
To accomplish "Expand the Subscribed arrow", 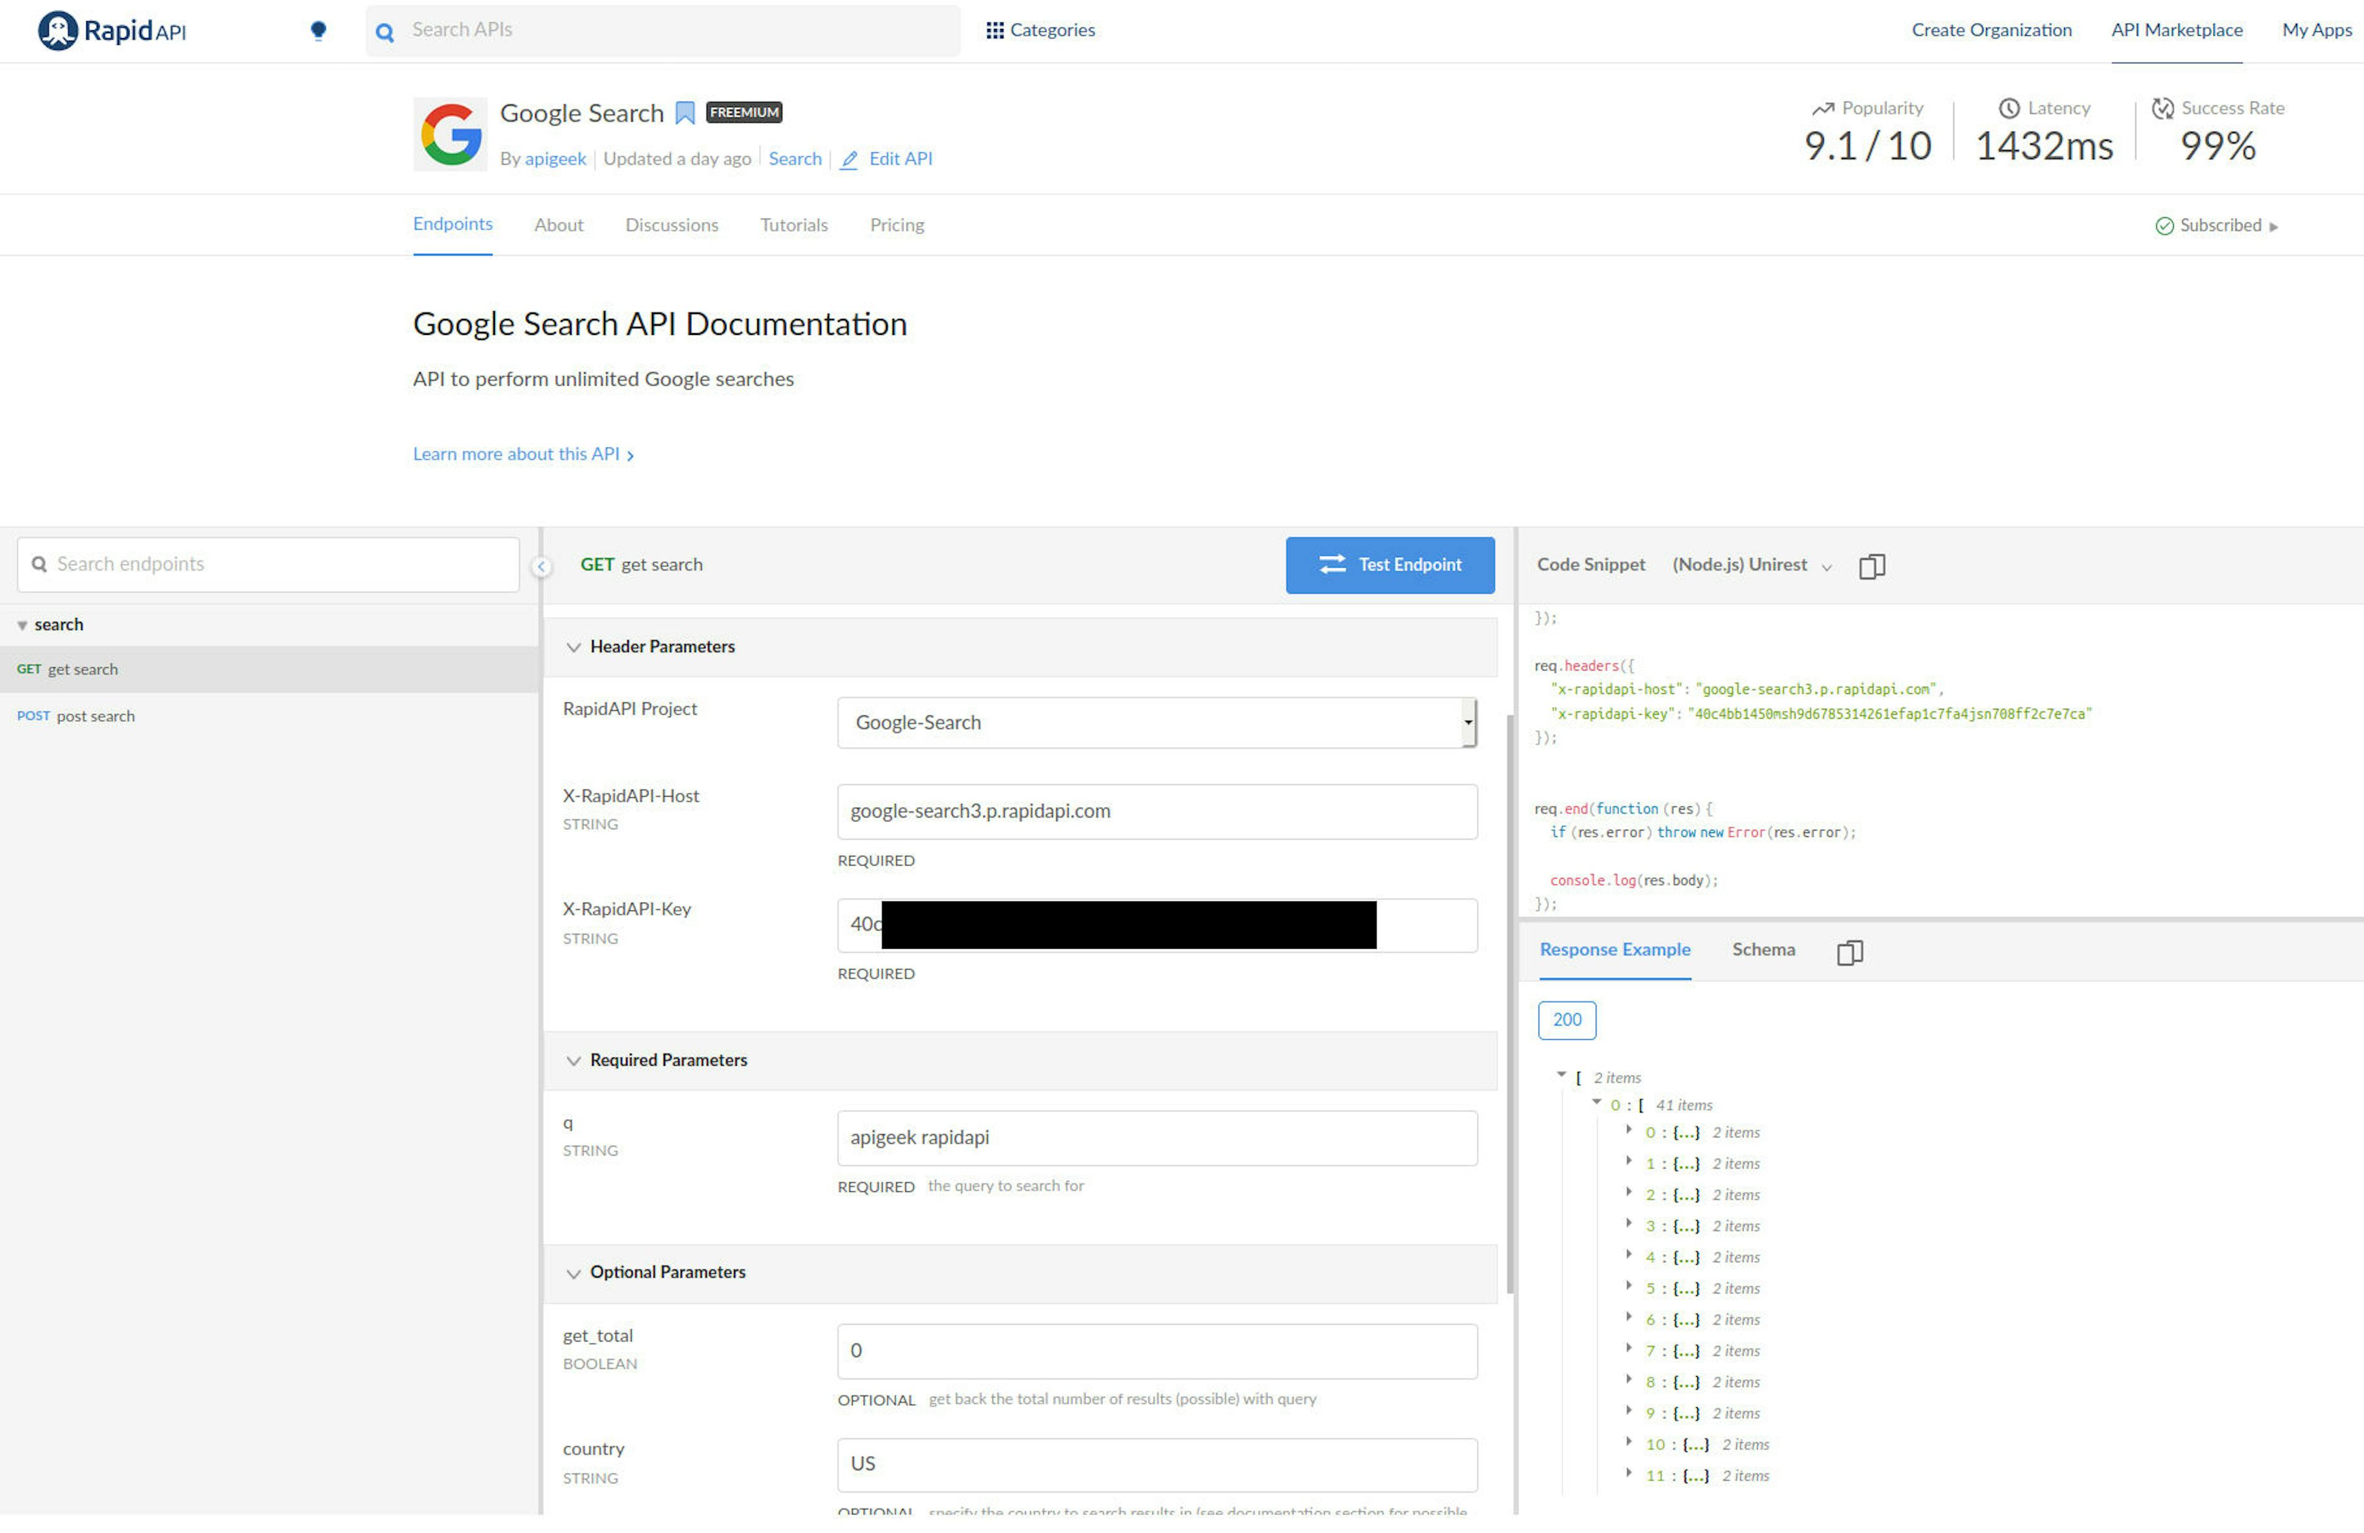I will click(x=2273, y=228).
